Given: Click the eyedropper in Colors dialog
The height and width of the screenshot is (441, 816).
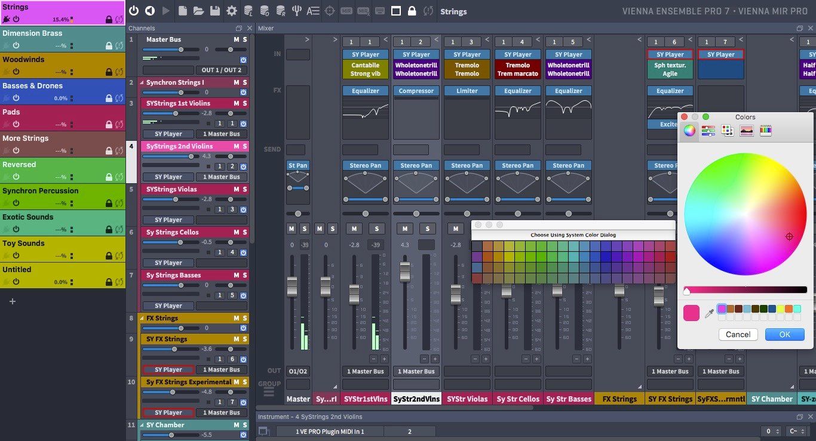Looking at the screenshot, I should (x=709, y=313).
